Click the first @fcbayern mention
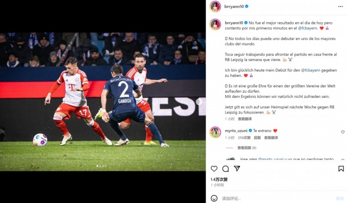 308,28
